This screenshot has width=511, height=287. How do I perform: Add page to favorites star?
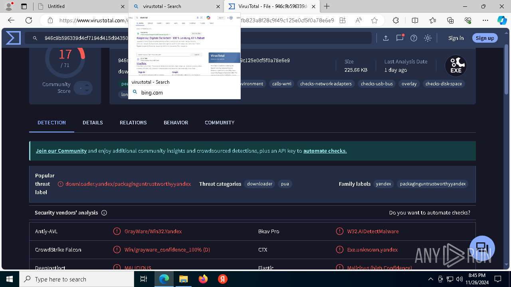coord(374,20)
